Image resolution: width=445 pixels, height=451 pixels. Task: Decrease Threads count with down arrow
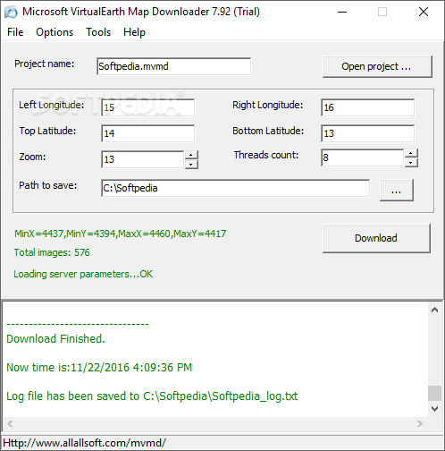point(411,162)
